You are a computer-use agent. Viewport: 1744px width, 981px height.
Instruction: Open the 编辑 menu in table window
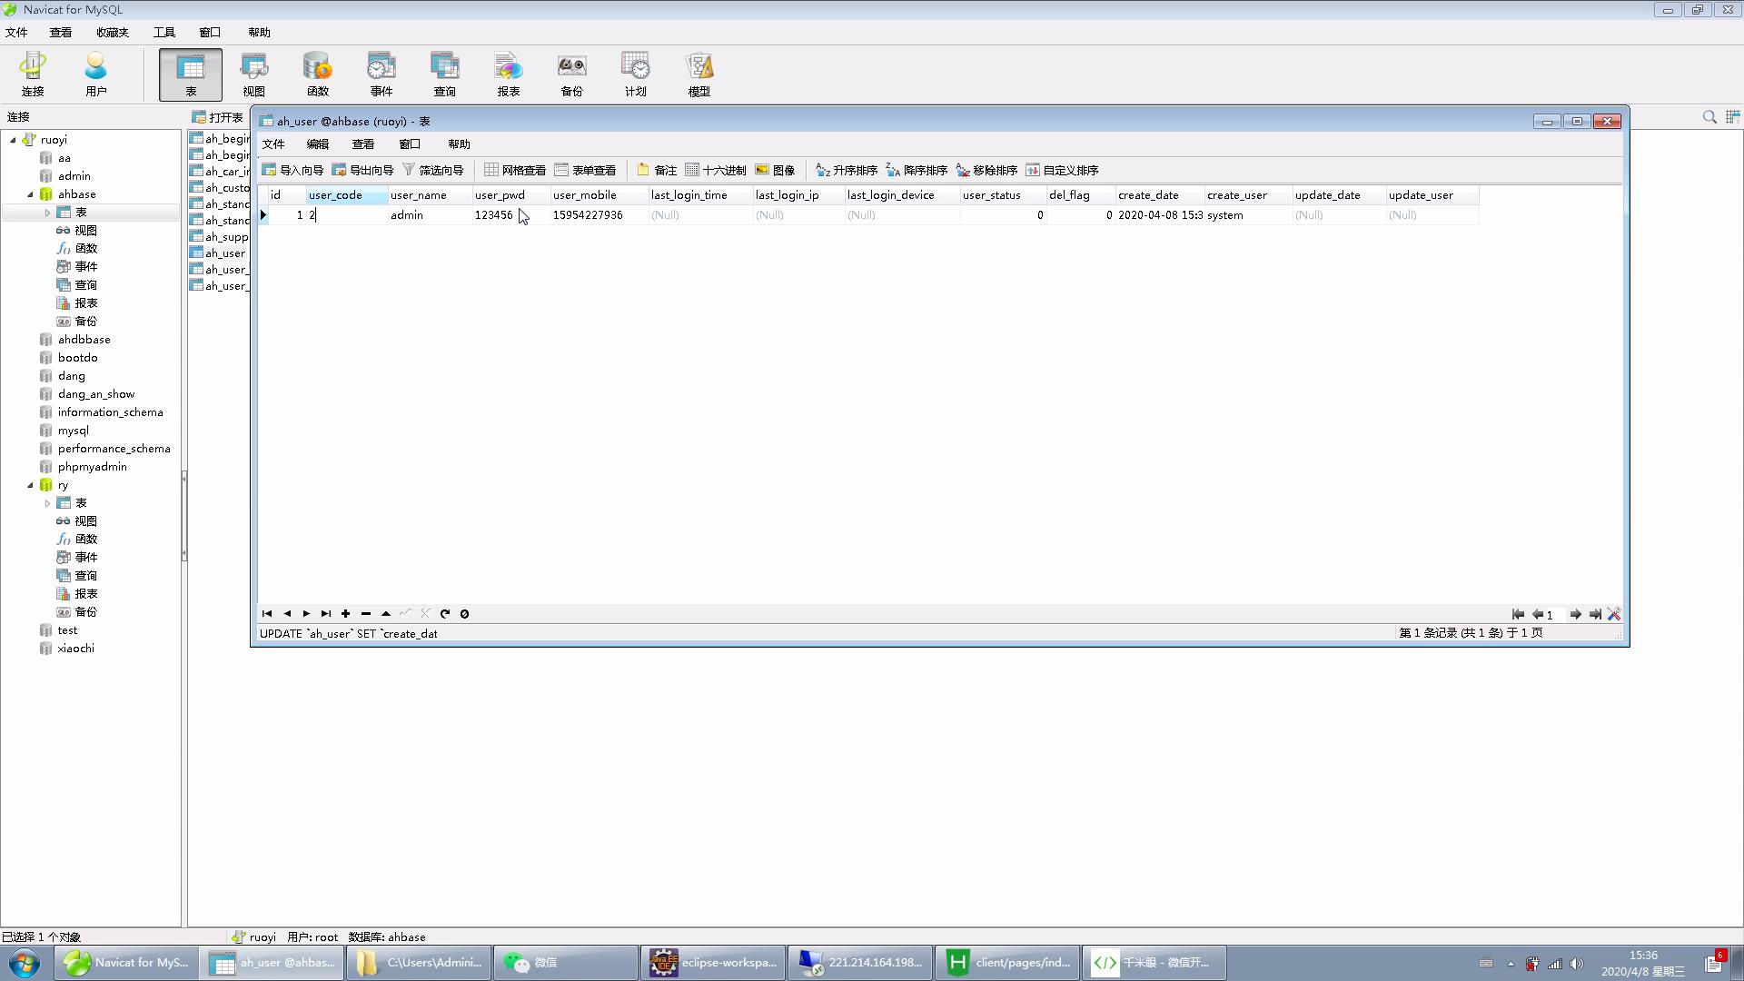pyautogui.click(x=317, y=144)
